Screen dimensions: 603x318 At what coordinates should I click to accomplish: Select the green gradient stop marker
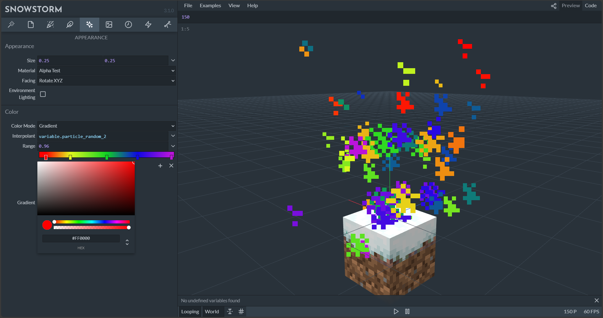click(107, 157)
